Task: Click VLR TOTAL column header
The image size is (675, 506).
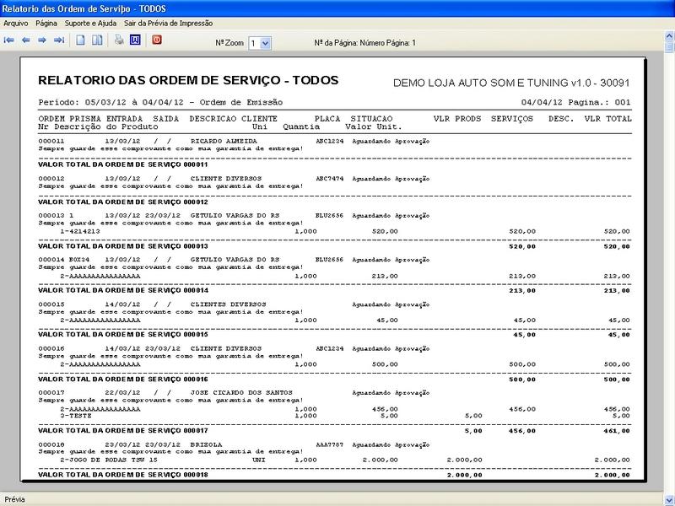Action: click(607, 119)
